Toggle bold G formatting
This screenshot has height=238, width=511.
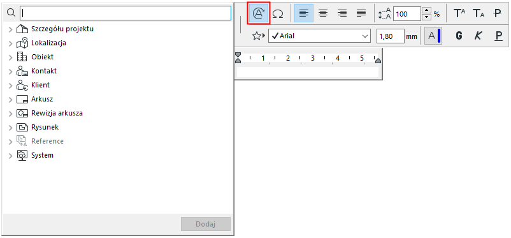[x=459, y=36]
